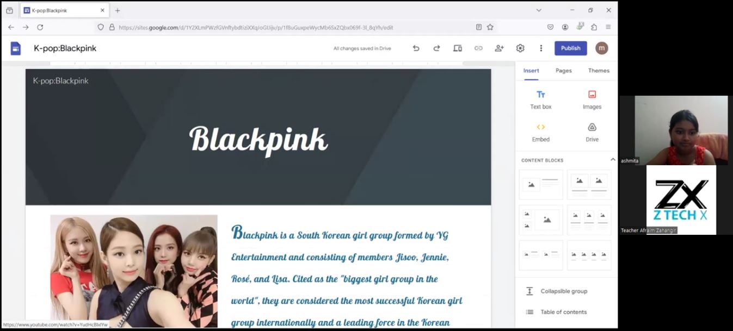Click the Publish button
733x331 pixels.
pyautogui.click(x=570, y=48)
